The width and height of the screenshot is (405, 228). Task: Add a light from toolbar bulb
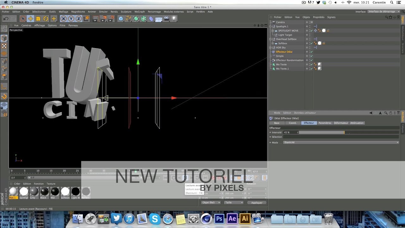(174, 19)
